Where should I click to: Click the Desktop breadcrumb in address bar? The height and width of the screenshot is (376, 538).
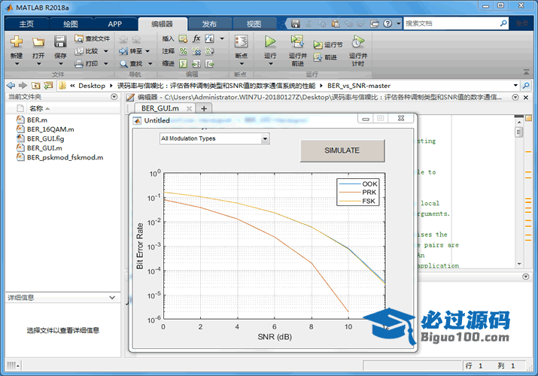[x=92, y=85]
